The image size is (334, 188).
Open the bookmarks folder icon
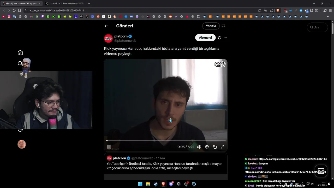coord(199,16)
